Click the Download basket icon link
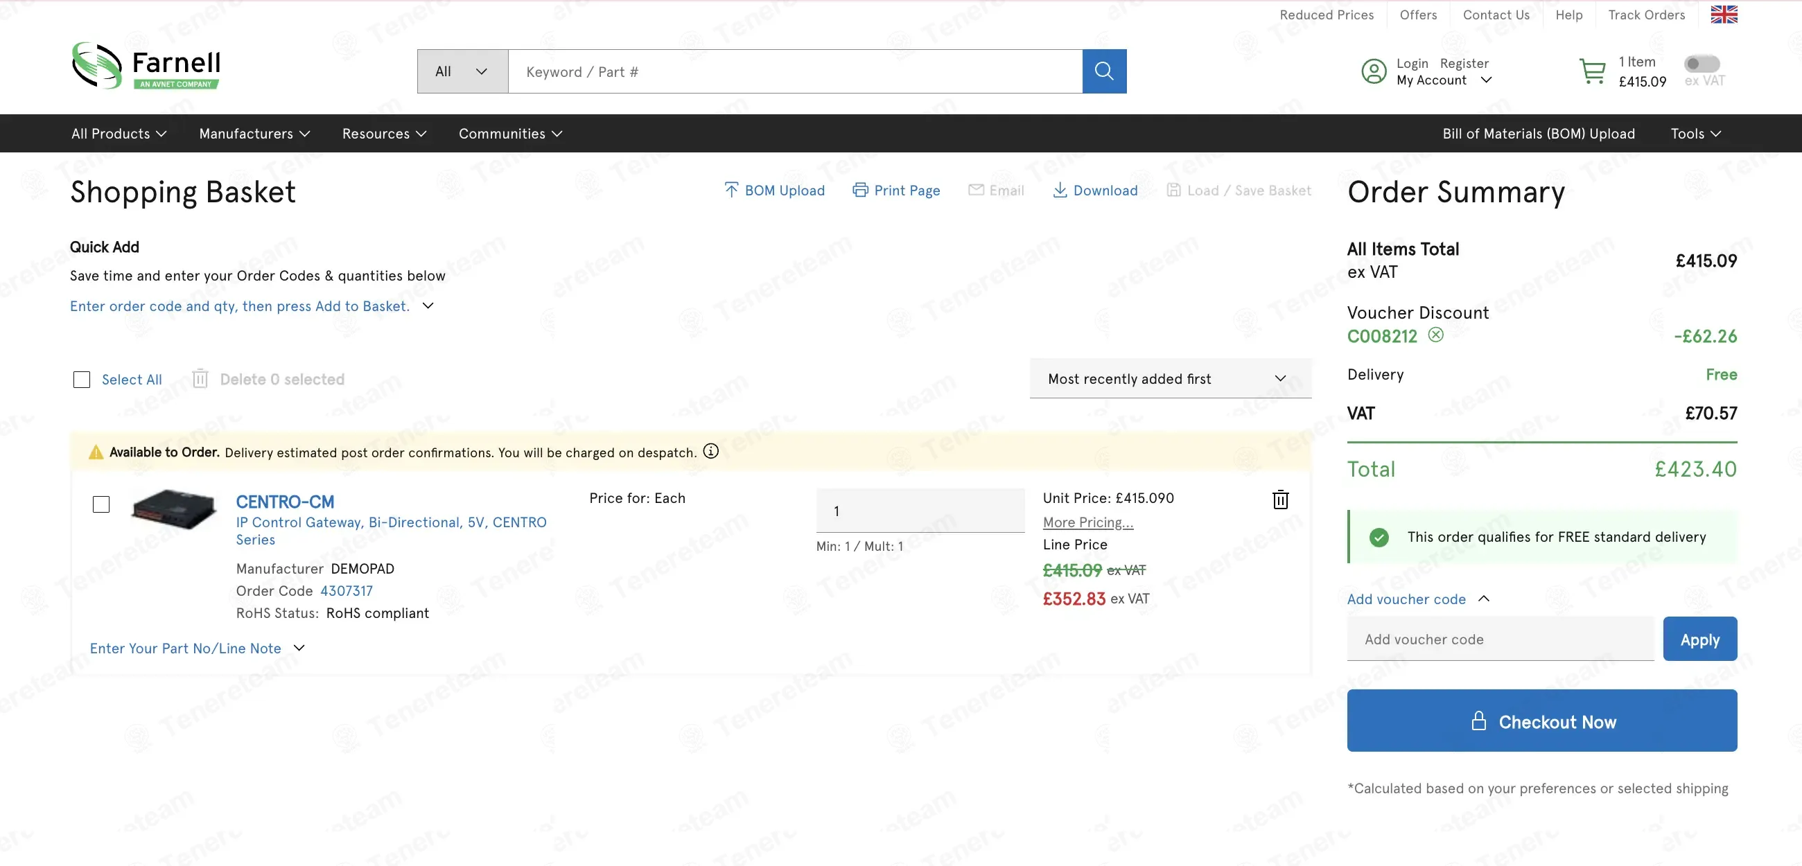This screenshot has width=1802, height=866. tap(1095, 191)
